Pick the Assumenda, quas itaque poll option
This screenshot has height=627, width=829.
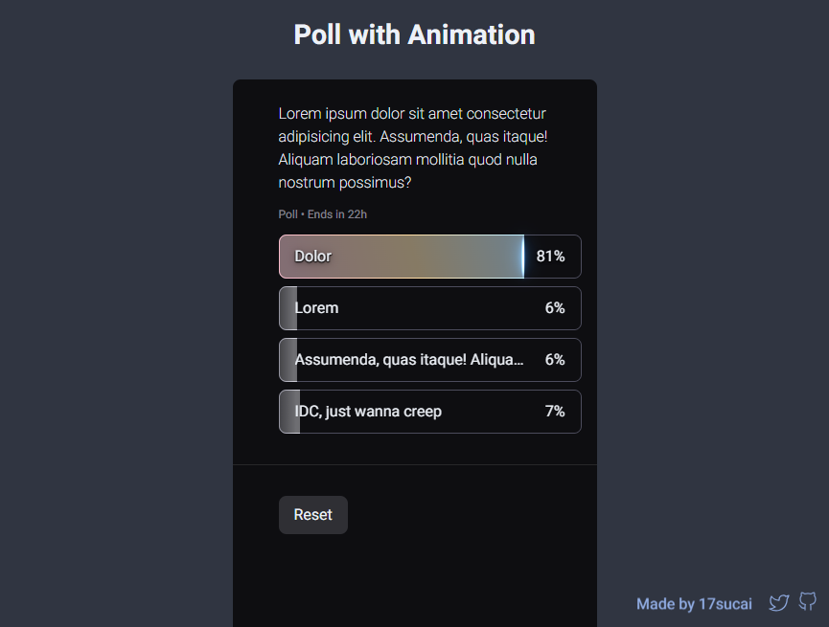tap(429, 360)
